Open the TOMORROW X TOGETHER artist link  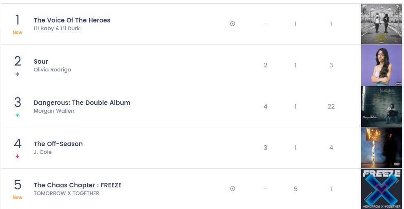pos(67,193)
